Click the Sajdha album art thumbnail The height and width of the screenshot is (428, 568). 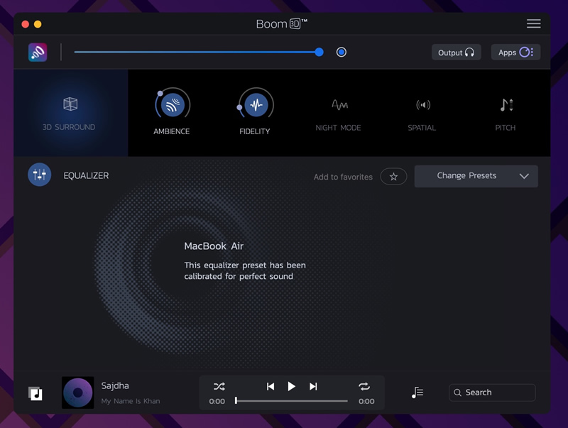[78, 393]
